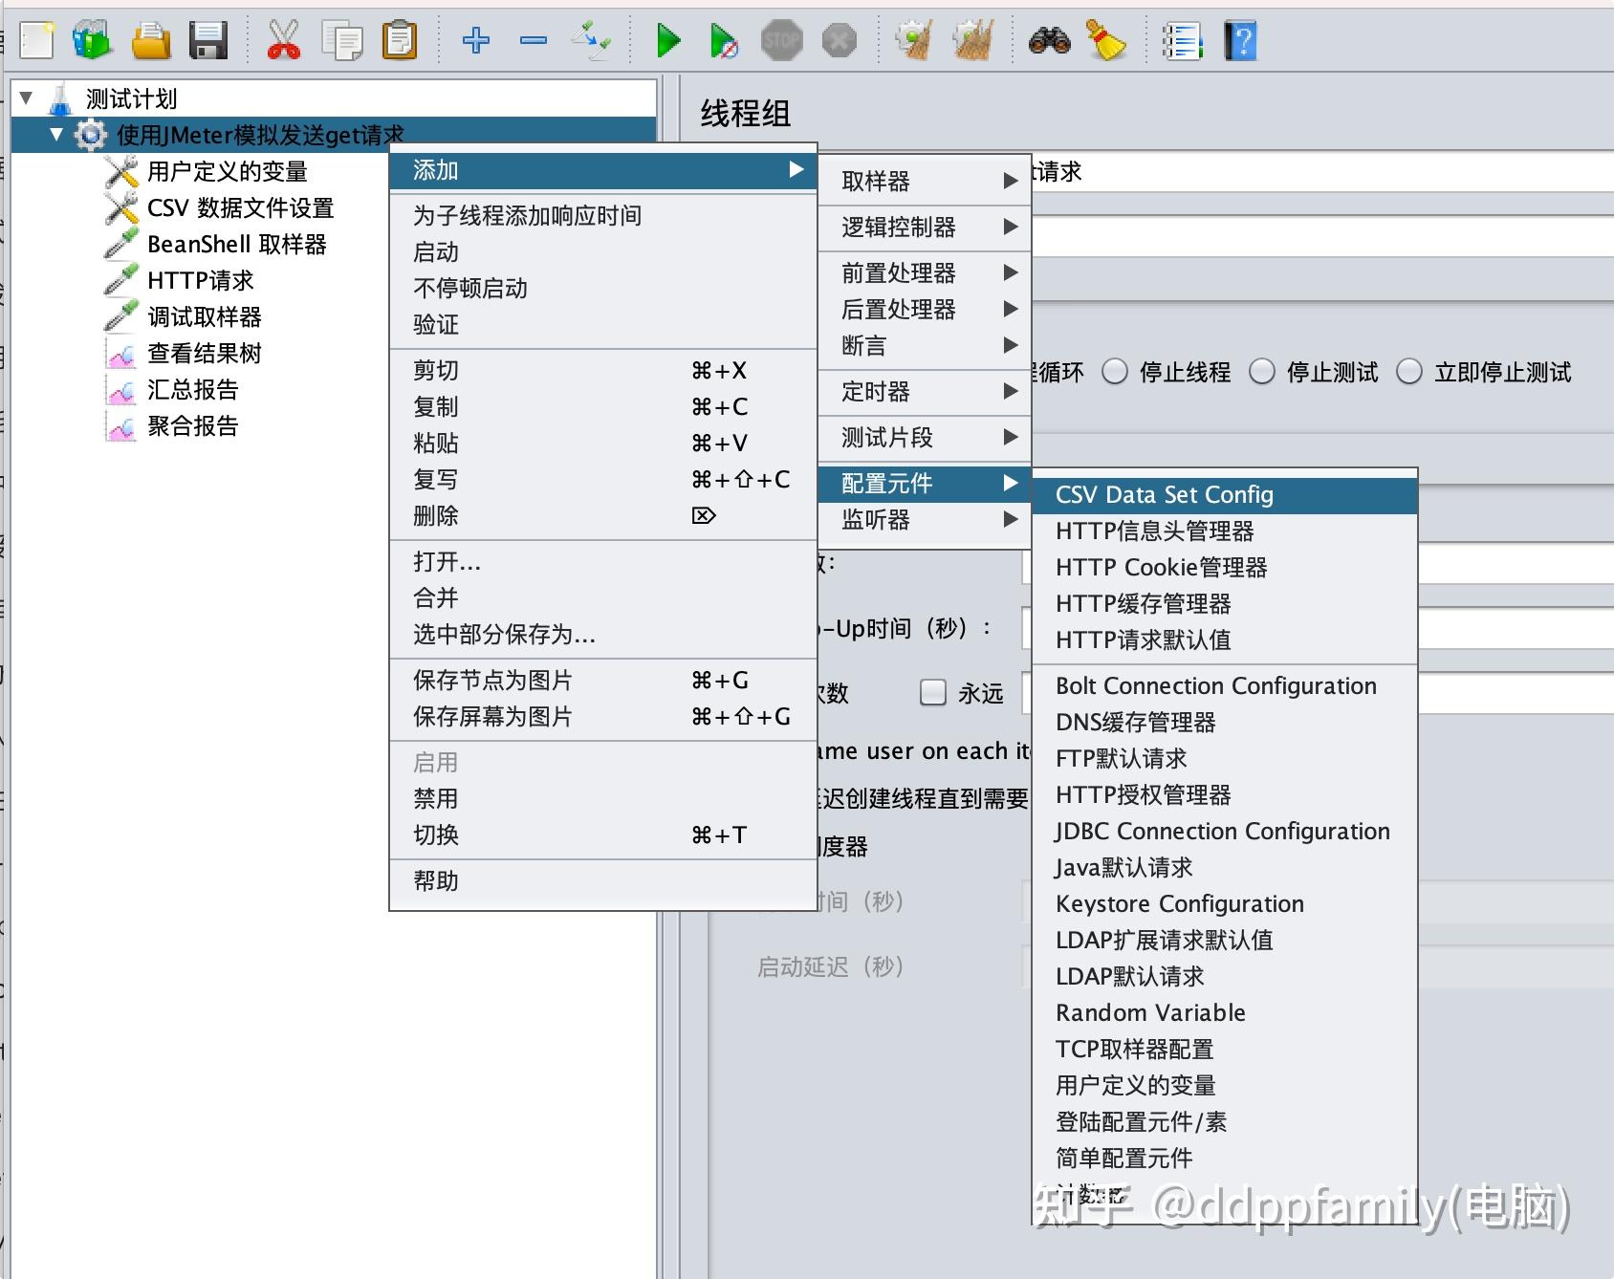This screenshot has height=1279, width=1614.
Task: Save the test plan with the floppy disk icon
Action: pyautogui.click(x=208, y=40)
